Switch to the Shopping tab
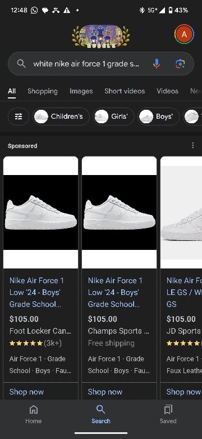This screenshot has width=202, height=439. [43, 91]
